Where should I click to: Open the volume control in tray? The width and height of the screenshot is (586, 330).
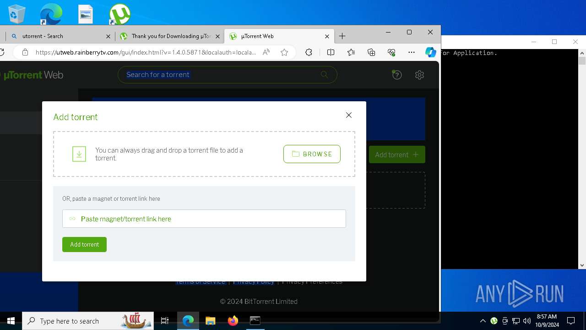[x=527, y=321]
